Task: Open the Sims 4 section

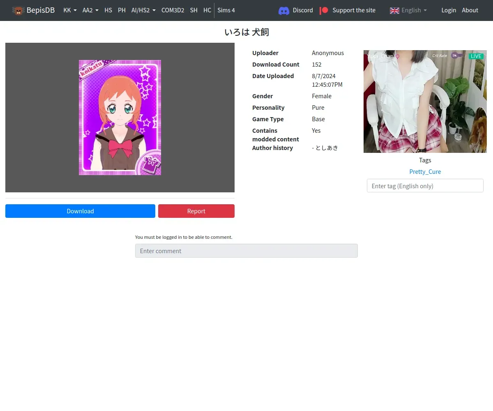Action: tap(226, 10)
